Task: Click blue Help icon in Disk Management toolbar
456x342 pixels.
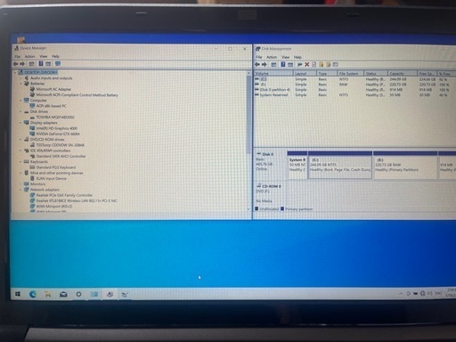Action: [x=283, y=64]
